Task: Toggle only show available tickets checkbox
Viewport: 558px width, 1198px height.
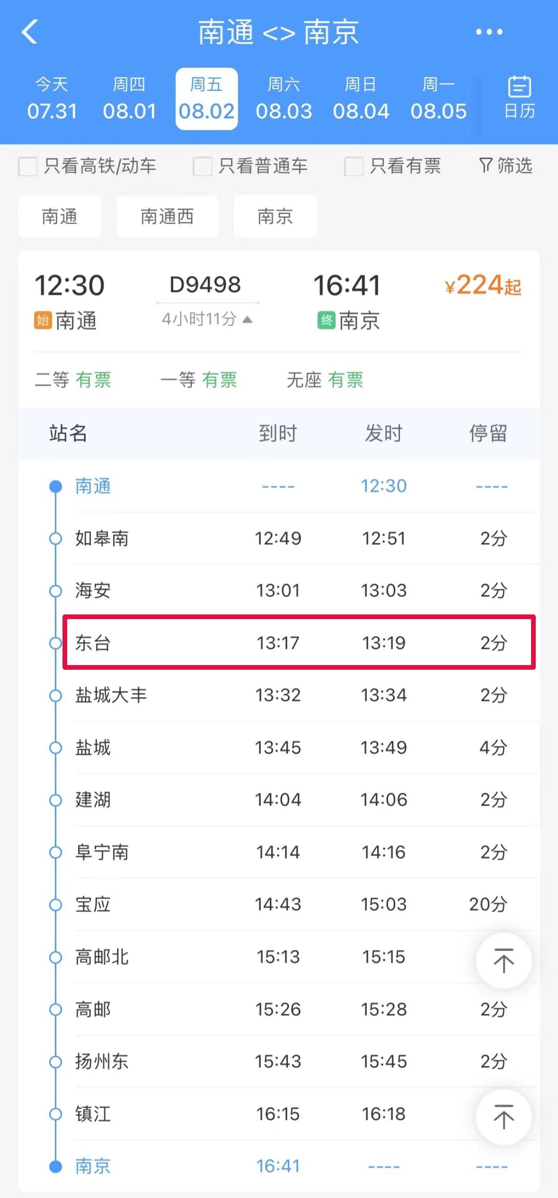Action: 354,166
